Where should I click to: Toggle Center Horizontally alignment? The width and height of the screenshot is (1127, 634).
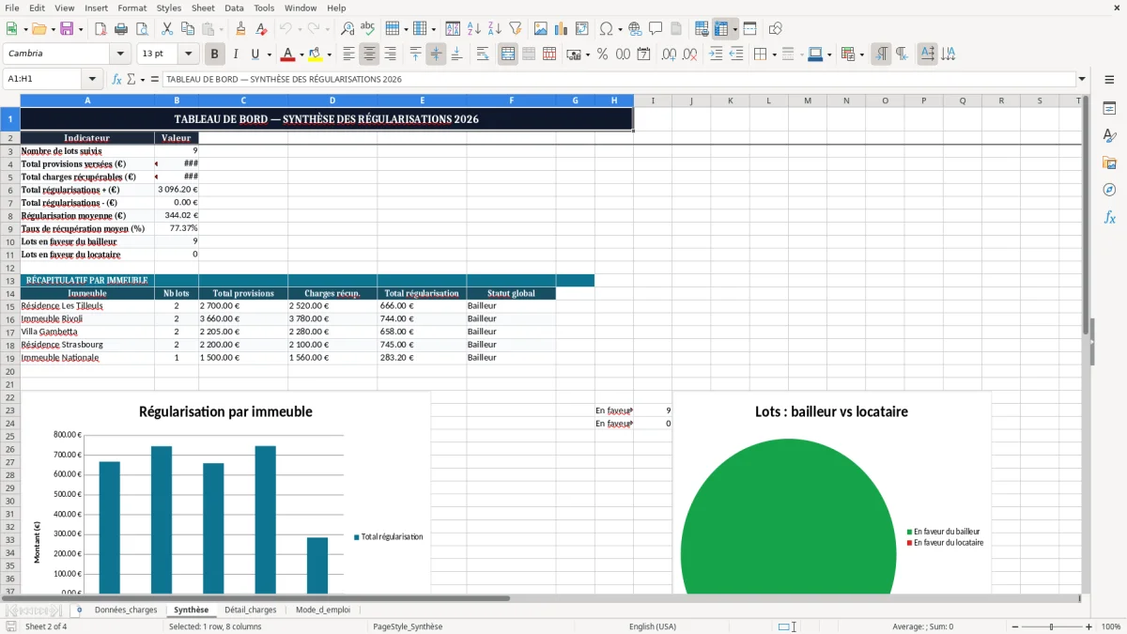click(x=369, y=54)
